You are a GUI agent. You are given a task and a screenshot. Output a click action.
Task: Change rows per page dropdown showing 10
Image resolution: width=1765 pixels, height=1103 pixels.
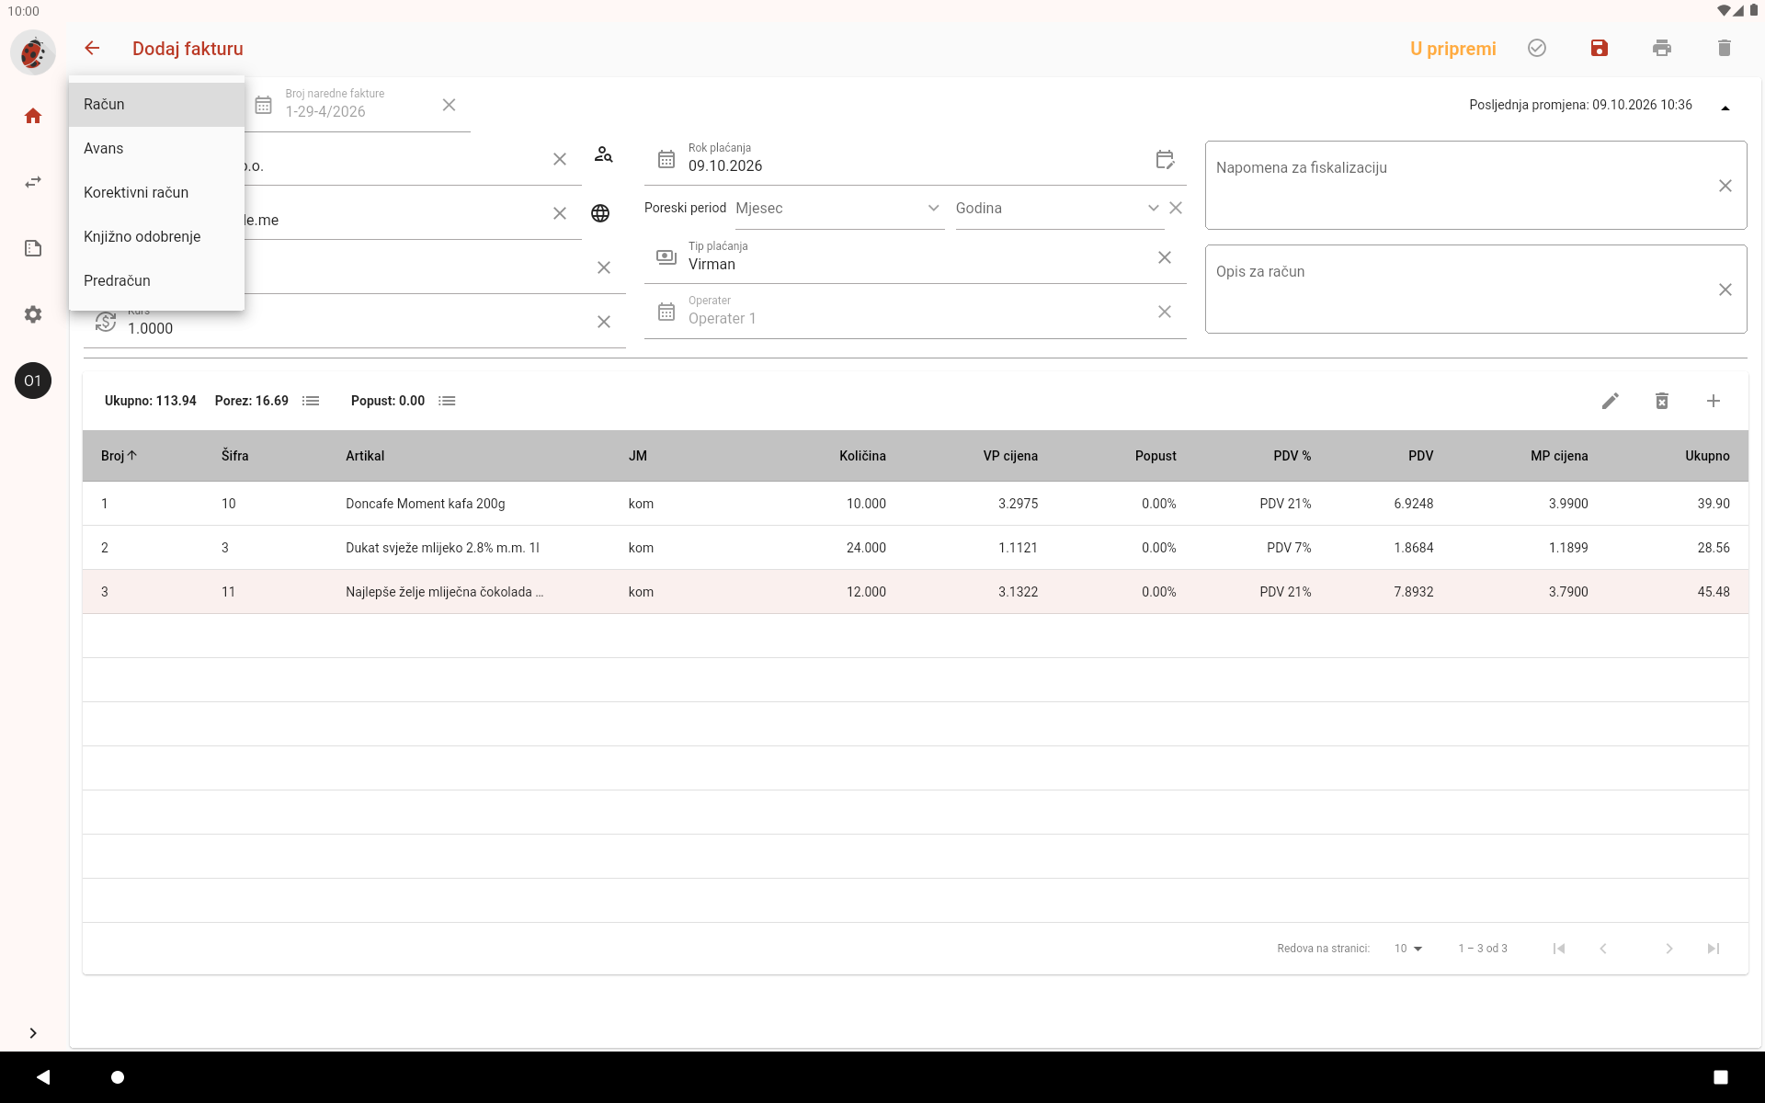click(1408, 949)
